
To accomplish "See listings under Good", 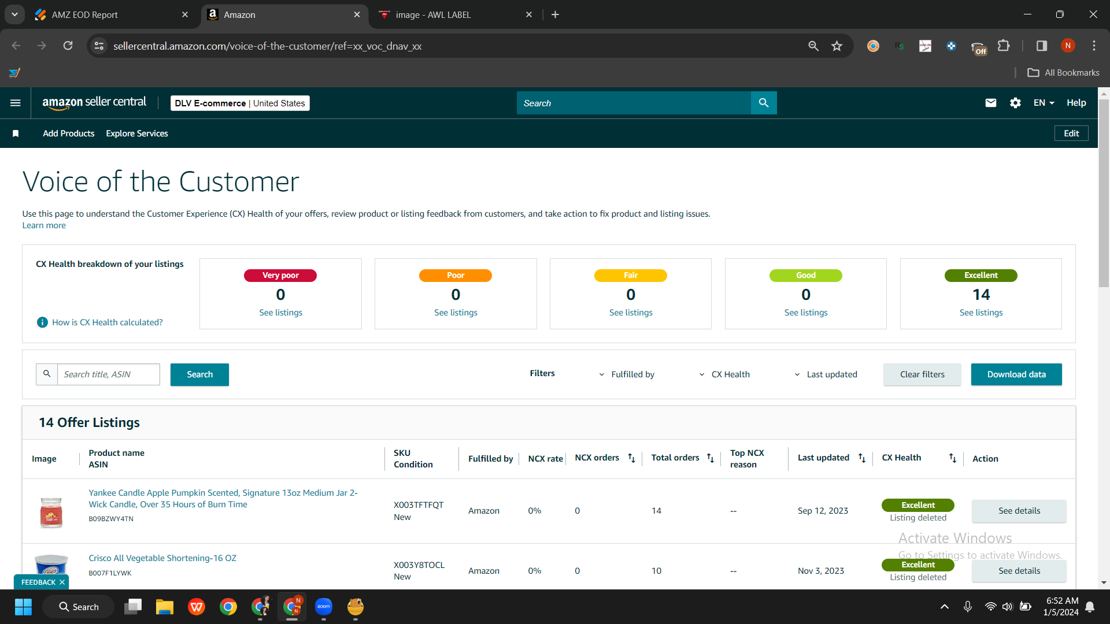I will coord(806,313).
